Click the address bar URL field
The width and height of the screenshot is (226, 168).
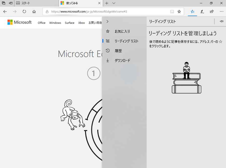[113, 12]
